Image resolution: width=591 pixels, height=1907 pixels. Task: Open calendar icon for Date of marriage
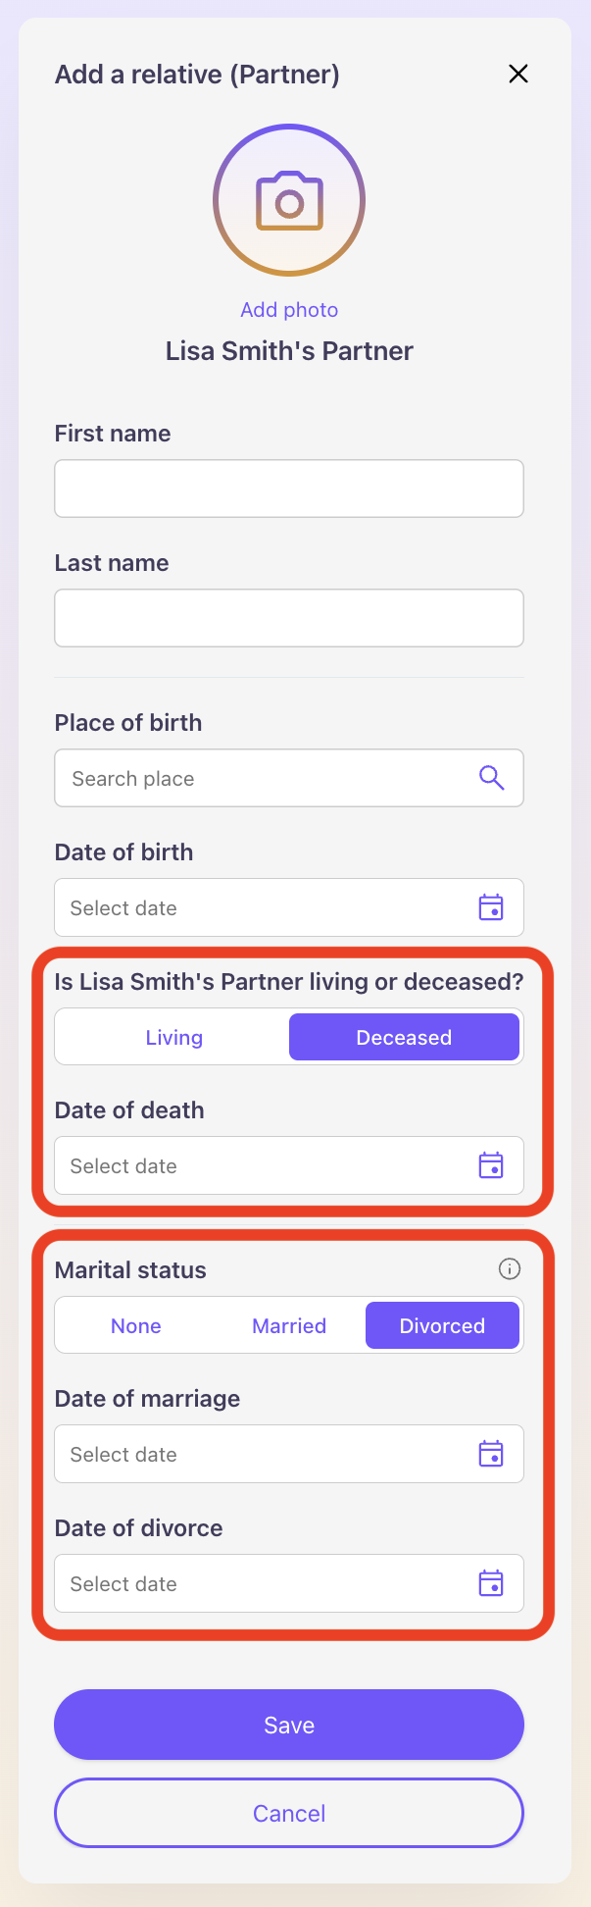coord(491,1454)
